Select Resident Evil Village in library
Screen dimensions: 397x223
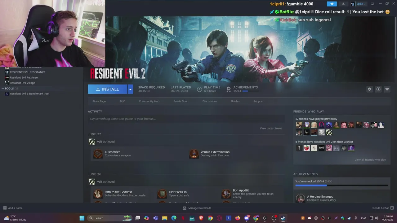tap(22, 83)
